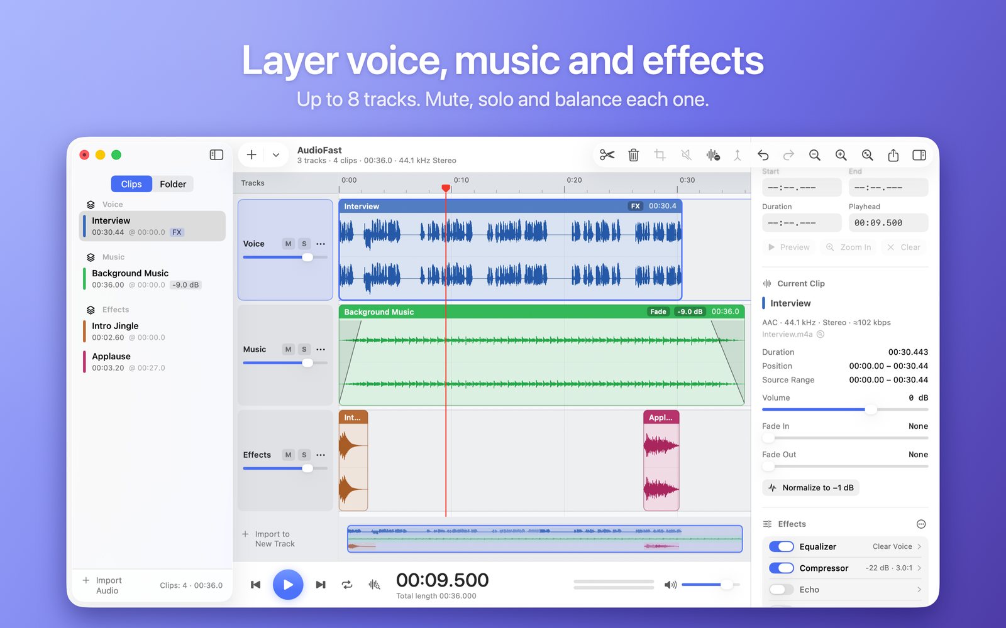
Task: Click the Playhead time field
Action: point(888,223)
